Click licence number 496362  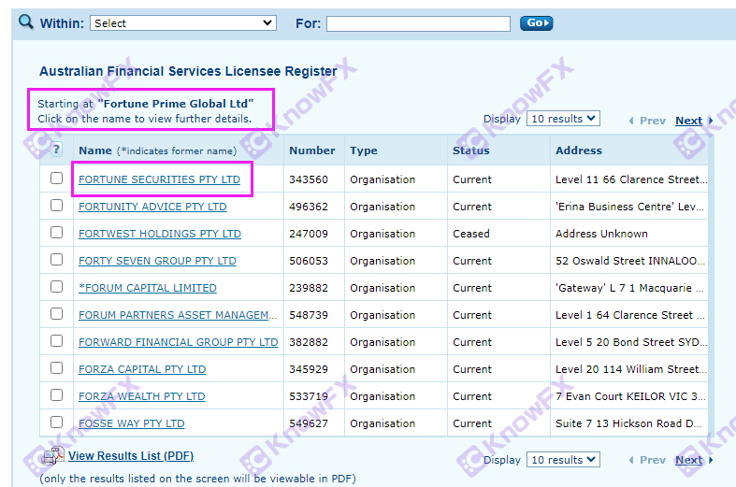coord(309,207)
